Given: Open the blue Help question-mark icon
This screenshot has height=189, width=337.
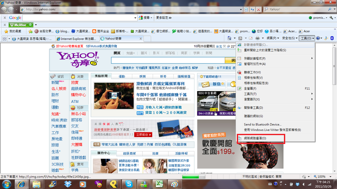Looking at the screenshot, I should (x=318, y=38).
